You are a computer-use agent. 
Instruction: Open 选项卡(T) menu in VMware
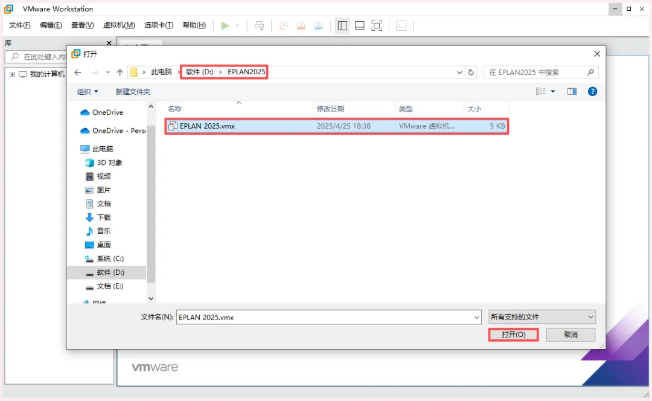click(x=158, y=25)
